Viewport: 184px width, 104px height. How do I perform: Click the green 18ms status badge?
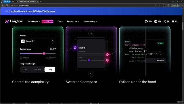coord(161,43)
